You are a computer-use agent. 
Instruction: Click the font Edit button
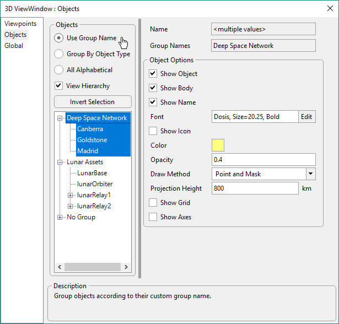click(x=306, y=117)
